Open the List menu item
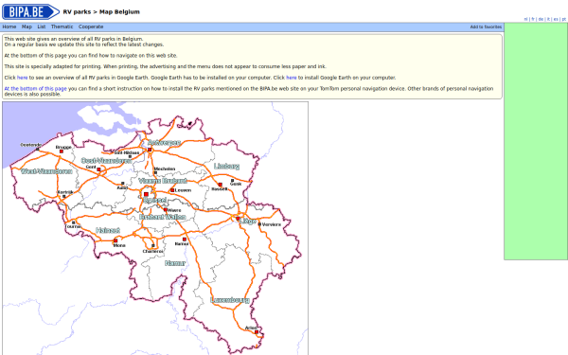Image resolution: width=568 pixels, height=355 pixels. [42, 27]
